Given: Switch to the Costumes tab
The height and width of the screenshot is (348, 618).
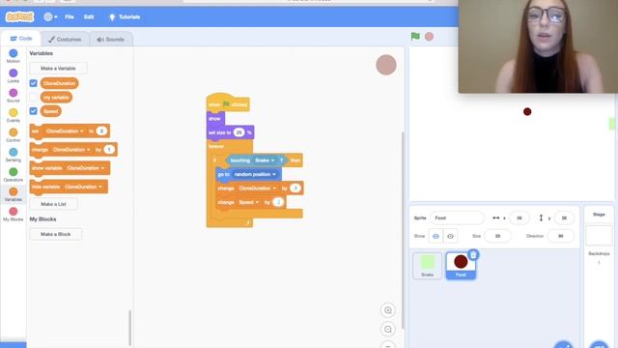Looking at the screenshot, I should [65, 40].
